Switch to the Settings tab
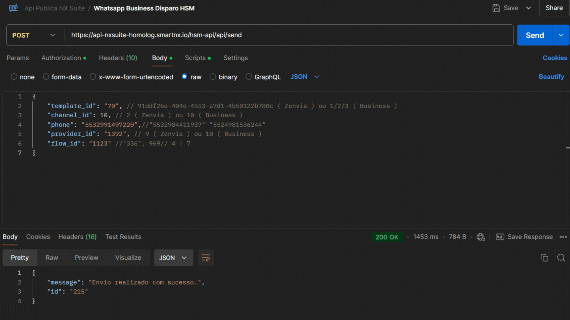This screenshot has width=570, height=320. (x=235, y=58)
